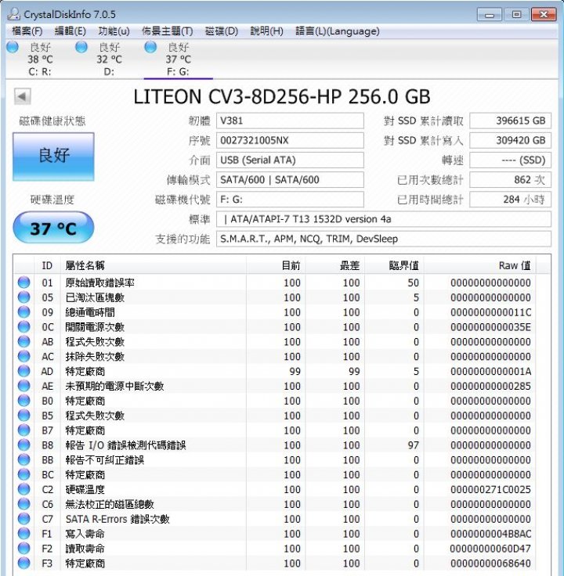Image resolution: width=564 pixels, height=576 pixels.
Task: Click status icon of row AD
Action: point(24,371)
